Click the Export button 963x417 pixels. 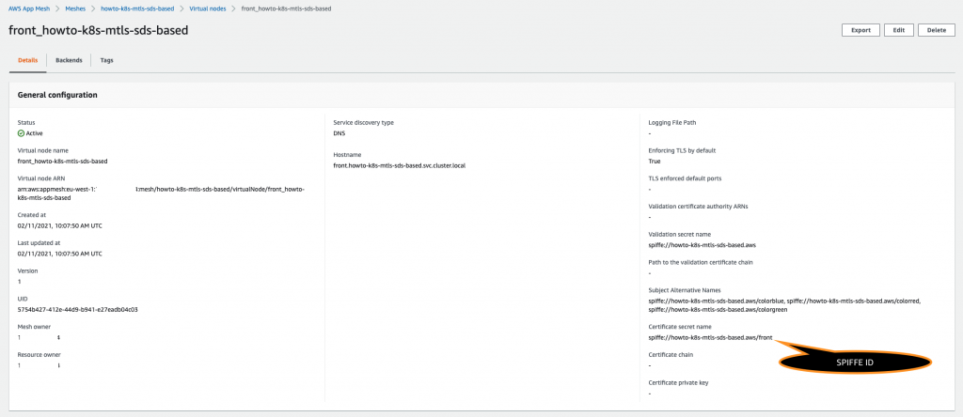pyautogui.click(x=860, y=30)
